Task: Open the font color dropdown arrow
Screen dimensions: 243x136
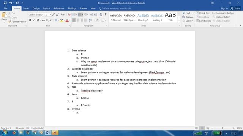Action: [x=70, y=20]
